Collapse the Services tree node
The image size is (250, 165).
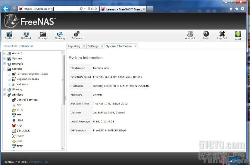5,95
